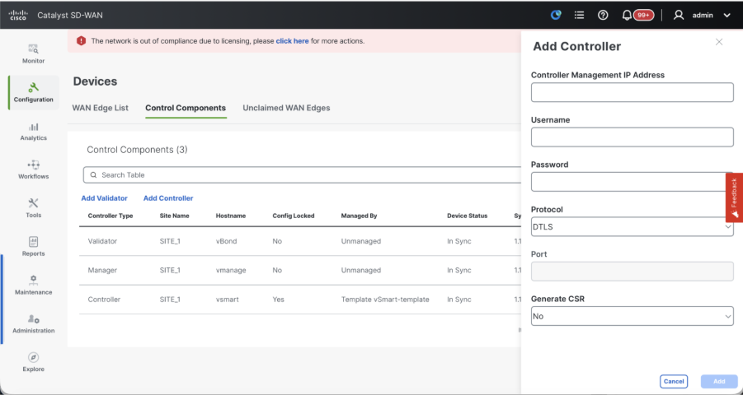The image size is (743, 395).
Task: Open the help question mark icon
Action: click(603, 15)
